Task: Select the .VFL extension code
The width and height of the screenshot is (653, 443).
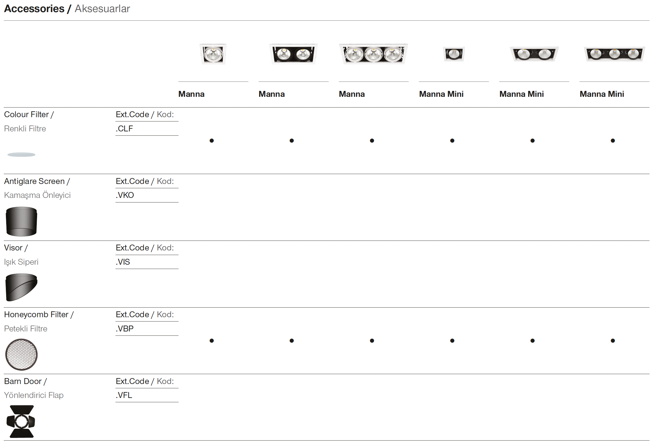Action: 124,395
